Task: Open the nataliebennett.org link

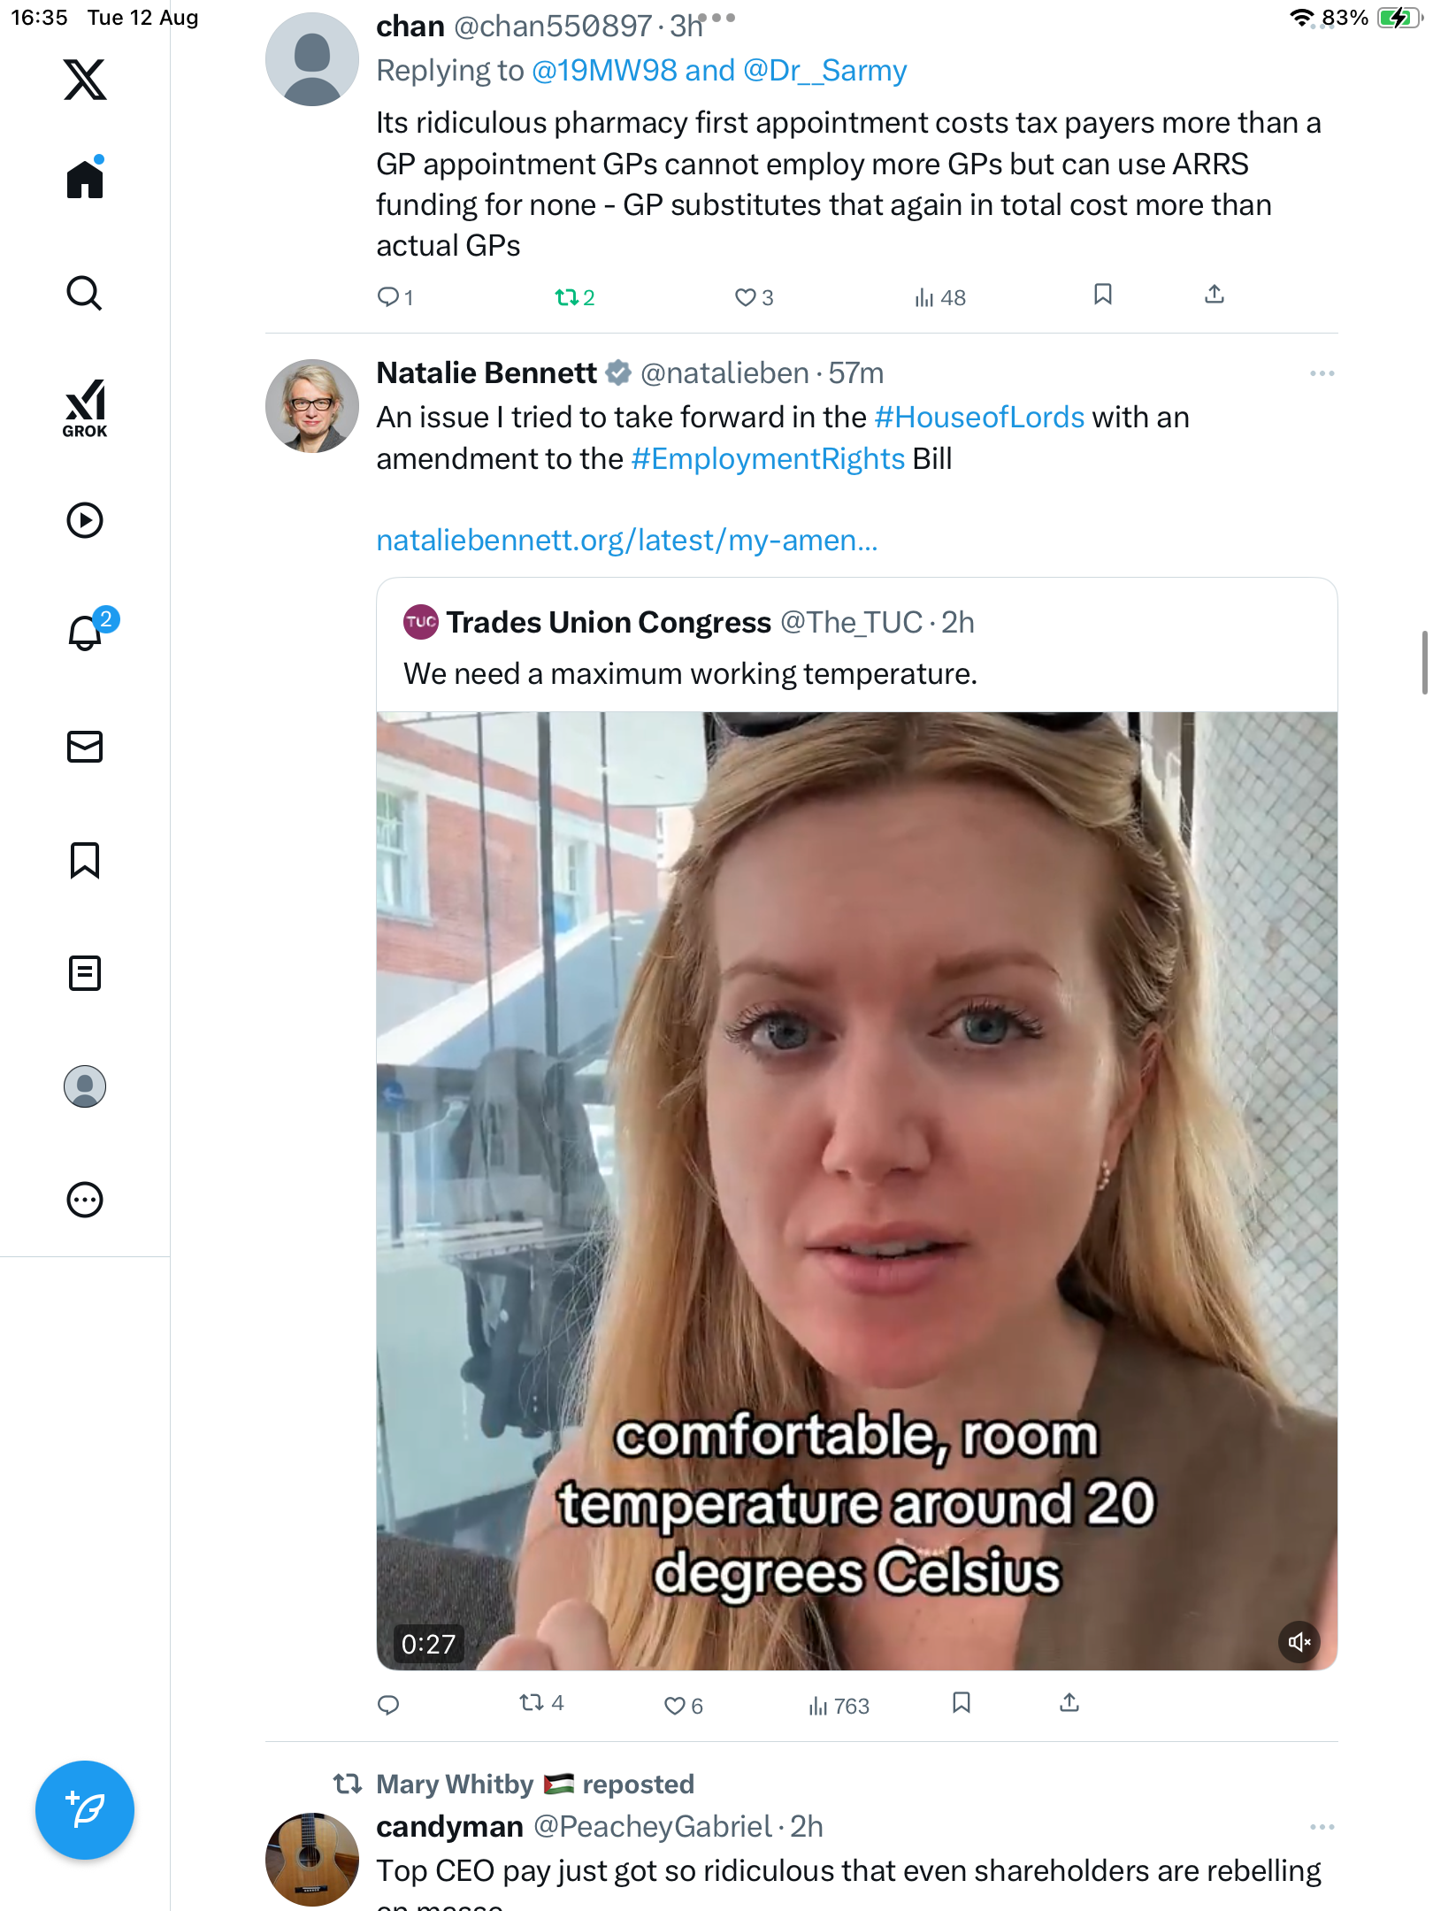Action: [627, 540]
